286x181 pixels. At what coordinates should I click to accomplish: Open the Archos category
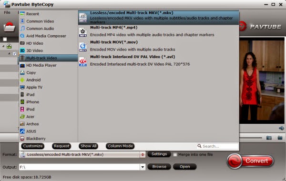[48, 124]
